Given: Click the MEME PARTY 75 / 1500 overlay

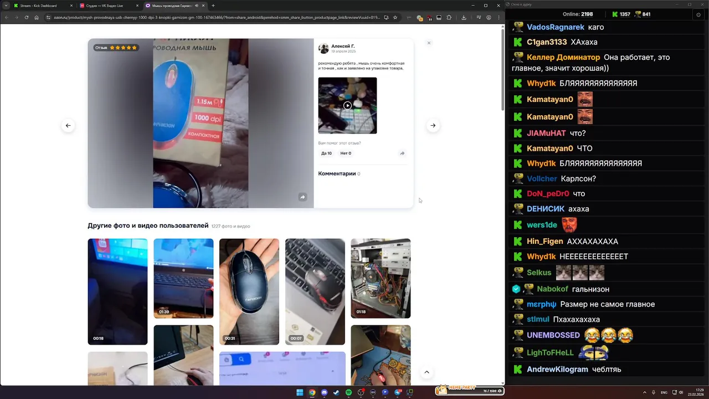Looking at the screenshot, I should pos(469,391).
